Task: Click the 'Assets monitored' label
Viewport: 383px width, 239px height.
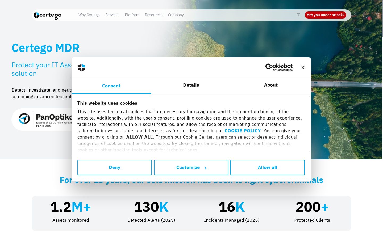Action: tap(71, 220)
